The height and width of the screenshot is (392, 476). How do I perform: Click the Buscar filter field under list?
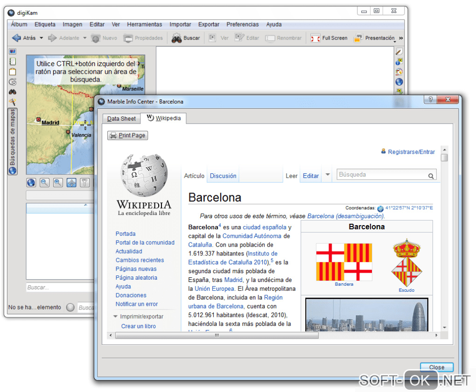point(60,287)
